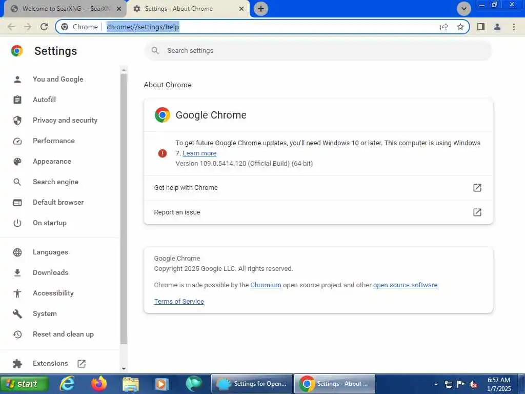
Task: Switch to Settings for Open... taskbar window
Action: tap(252, 384)
